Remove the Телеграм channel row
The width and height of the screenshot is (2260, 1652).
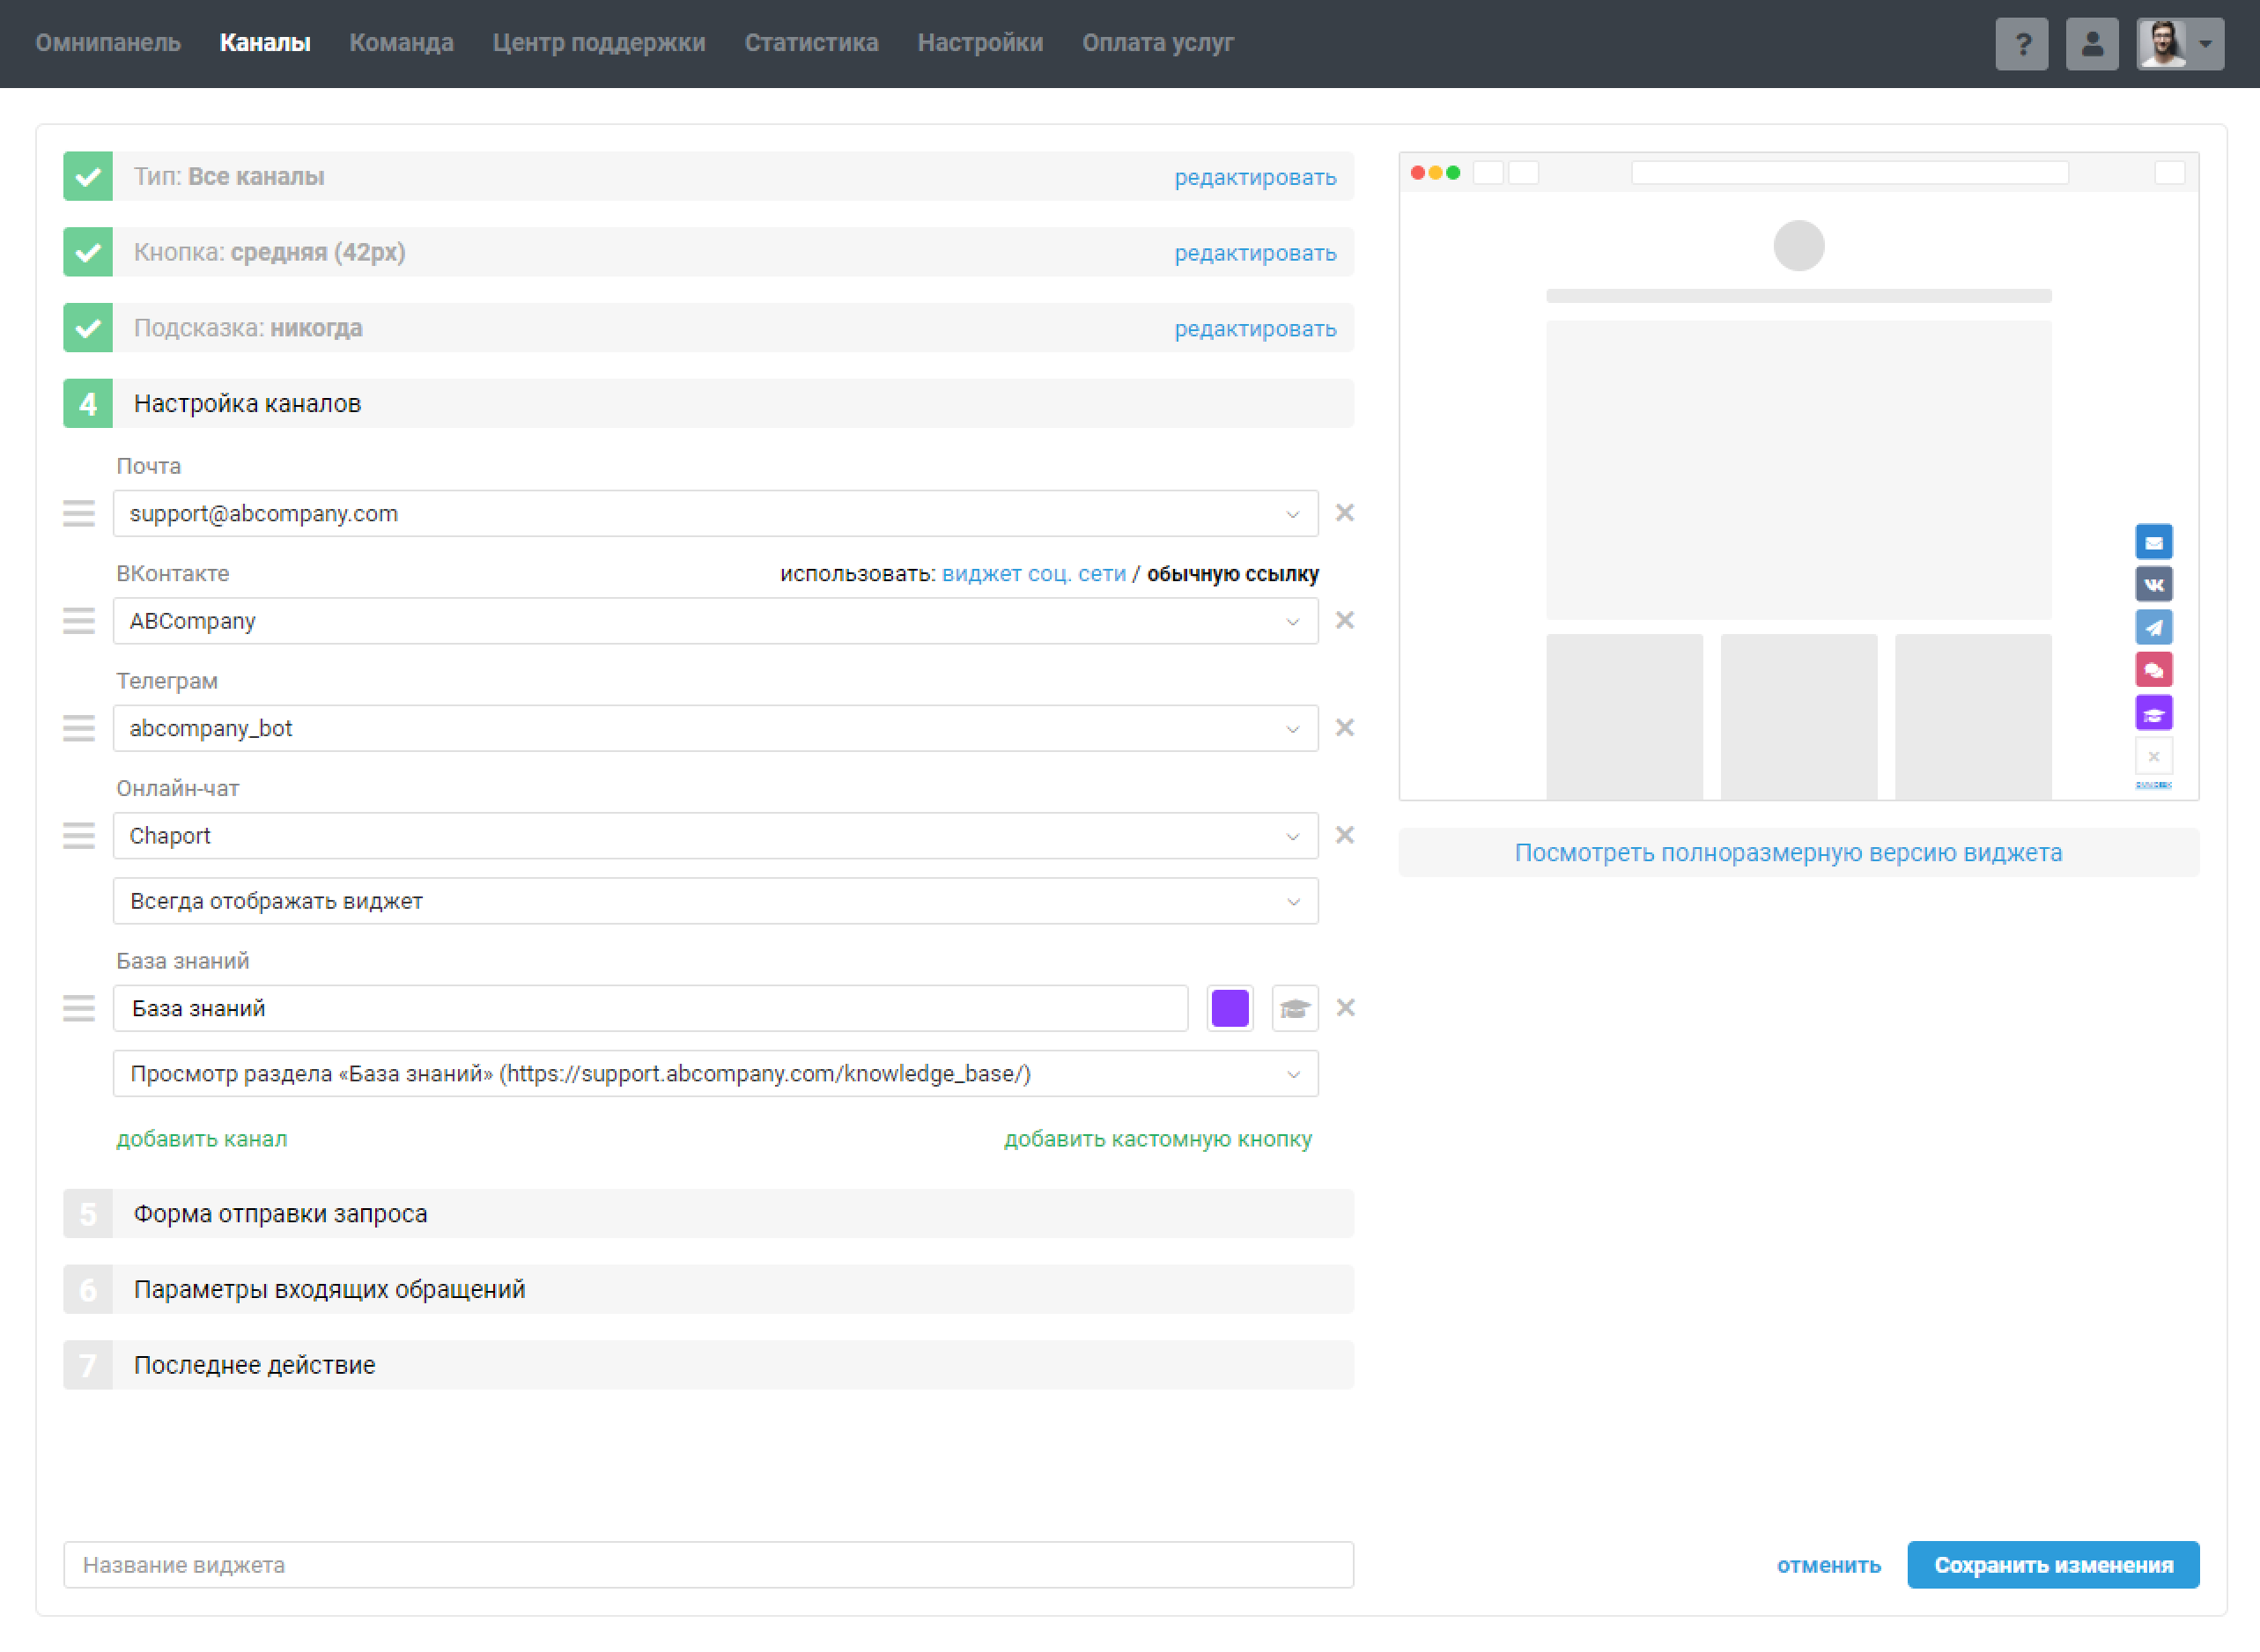[1344, 728]
